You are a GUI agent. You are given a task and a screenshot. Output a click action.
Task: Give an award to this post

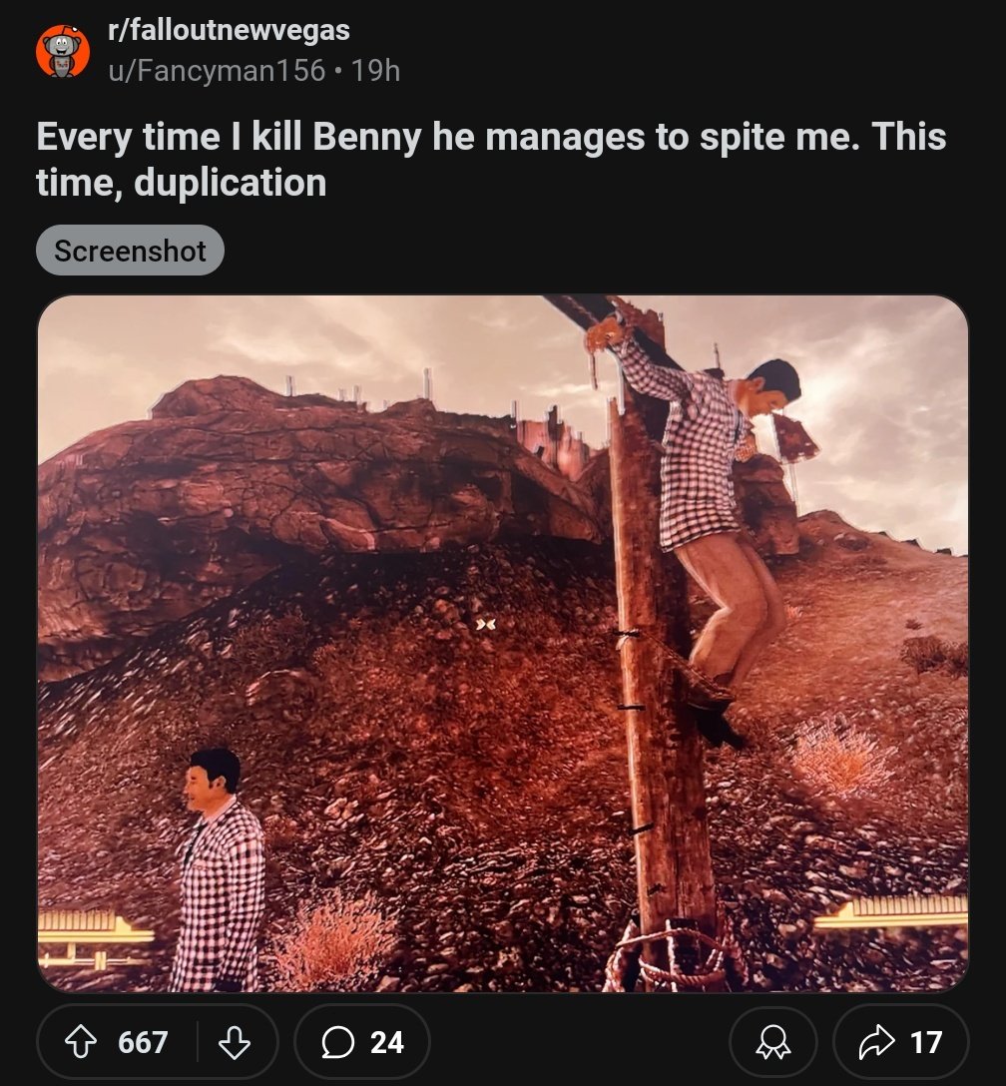tap(773, 1043)
